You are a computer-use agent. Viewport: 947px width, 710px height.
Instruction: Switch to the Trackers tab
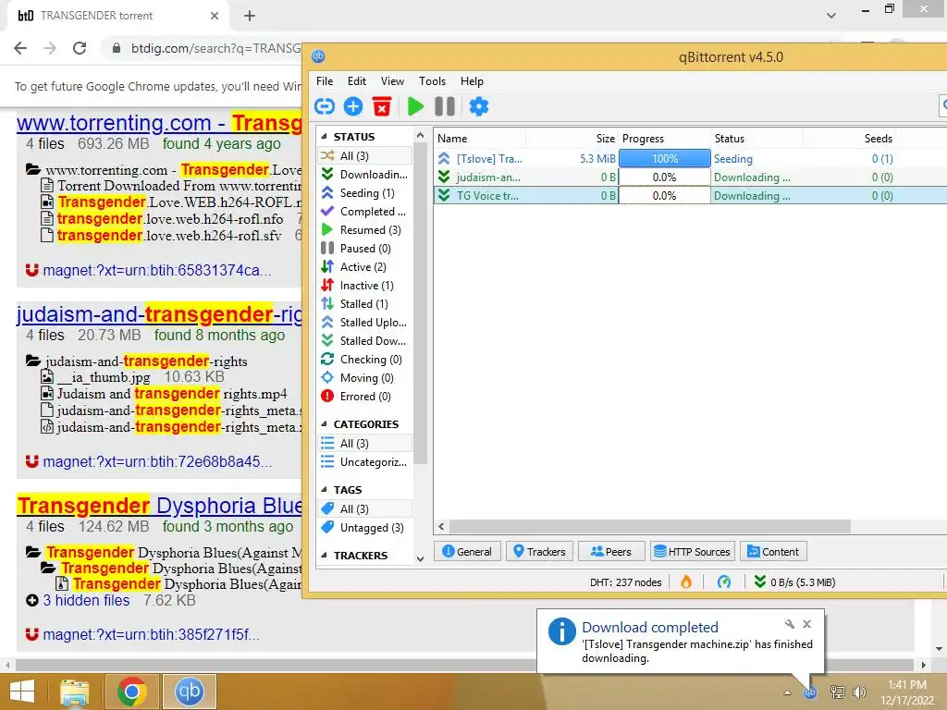pos(539,551)
